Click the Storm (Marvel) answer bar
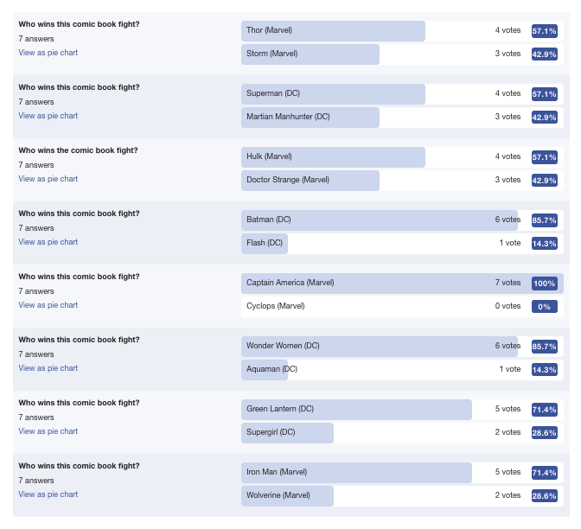This screenshot has width=581, height=529. [402, 54]
